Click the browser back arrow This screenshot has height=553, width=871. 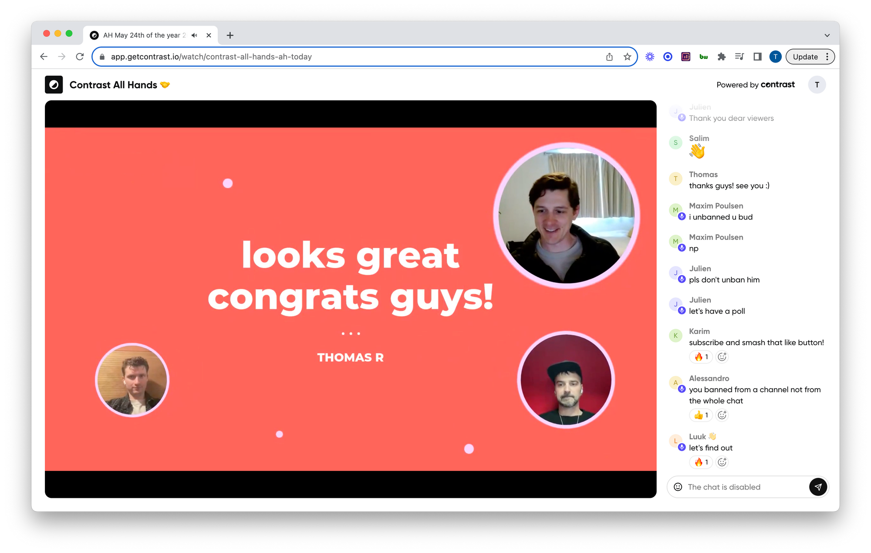44,57
